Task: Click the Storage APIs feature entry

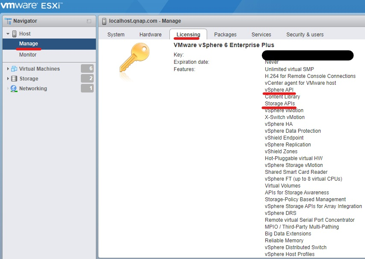Action: tap(280, 103)
